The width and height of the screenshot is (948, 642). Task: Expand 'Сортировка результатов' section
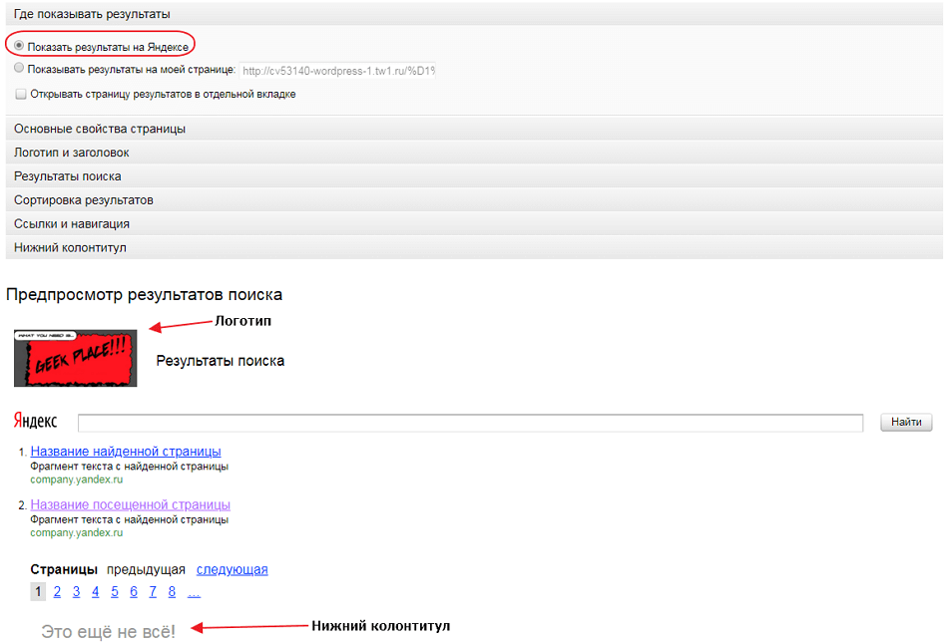[84, 200]
